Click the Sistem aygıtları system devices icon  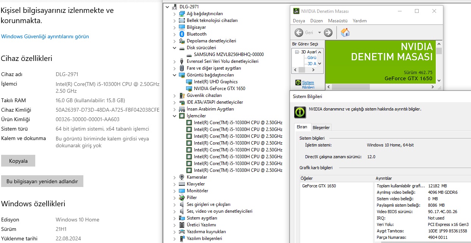point(182,218)
